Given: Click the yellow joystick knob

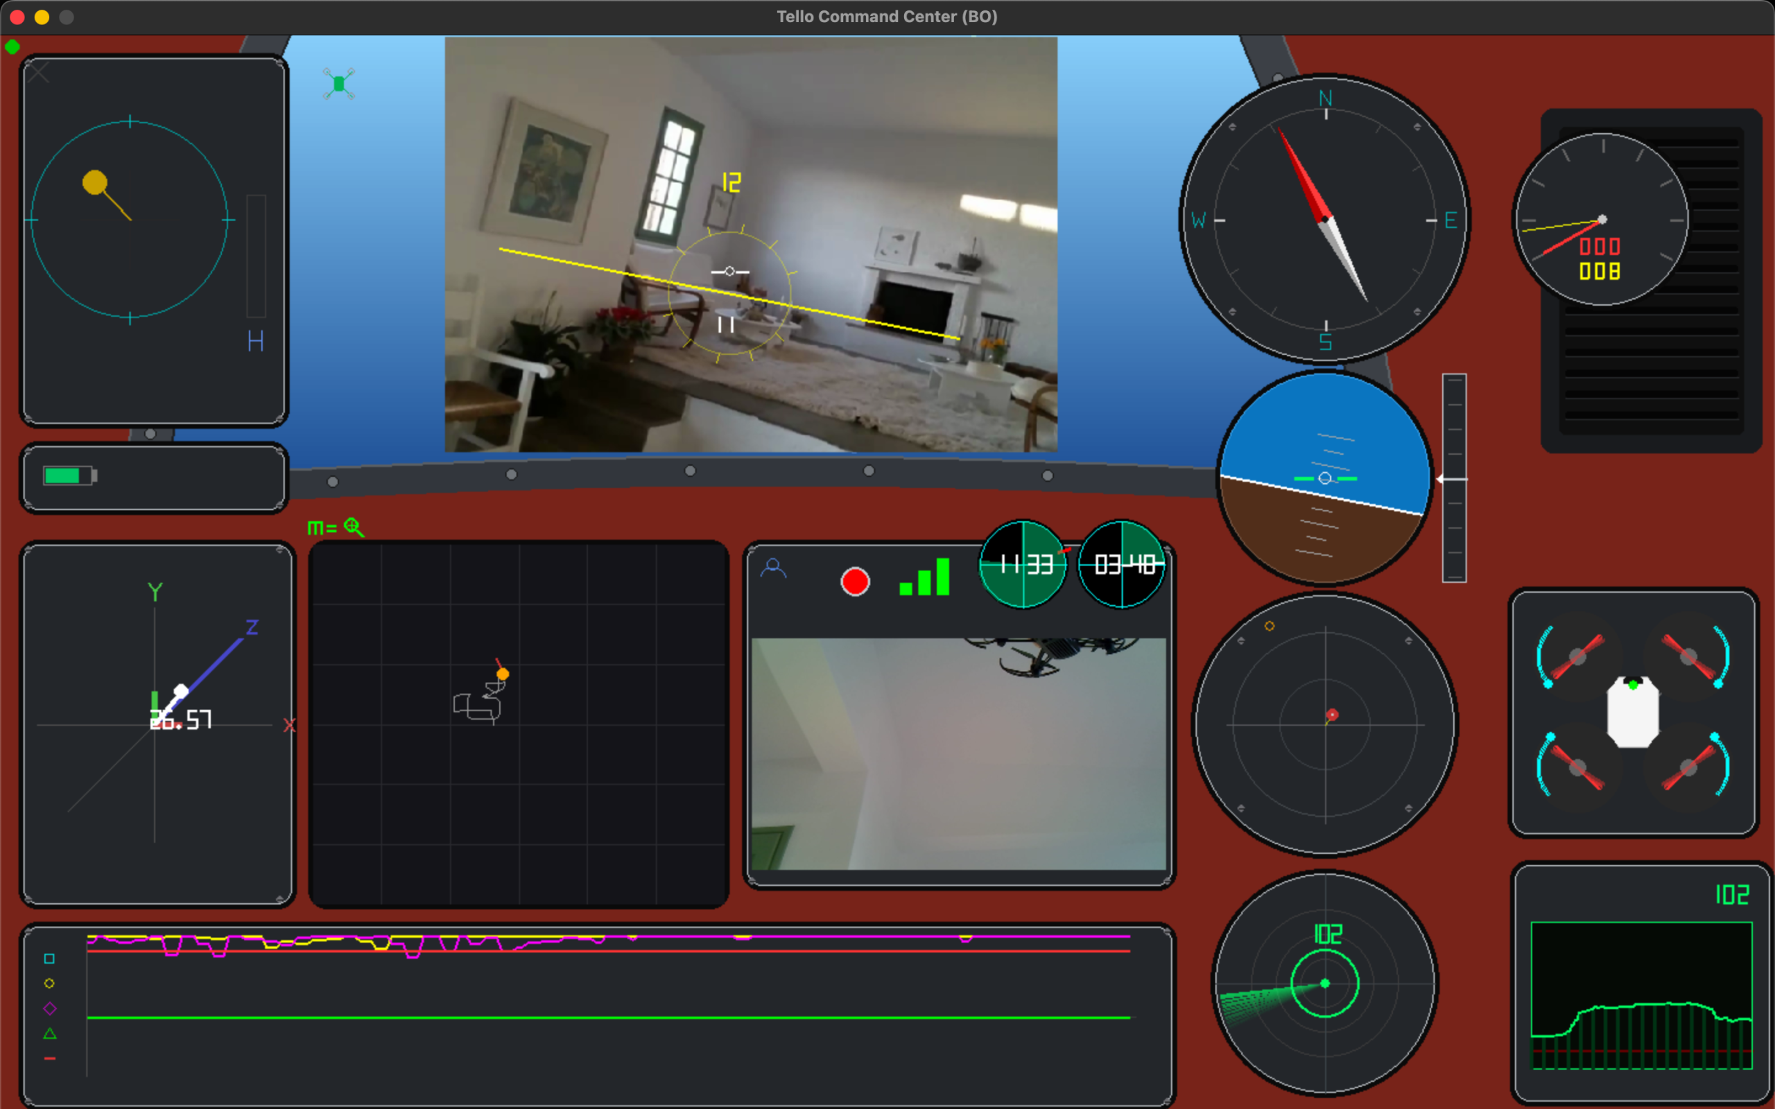Looking at the screenshot, I should point(94,182).
